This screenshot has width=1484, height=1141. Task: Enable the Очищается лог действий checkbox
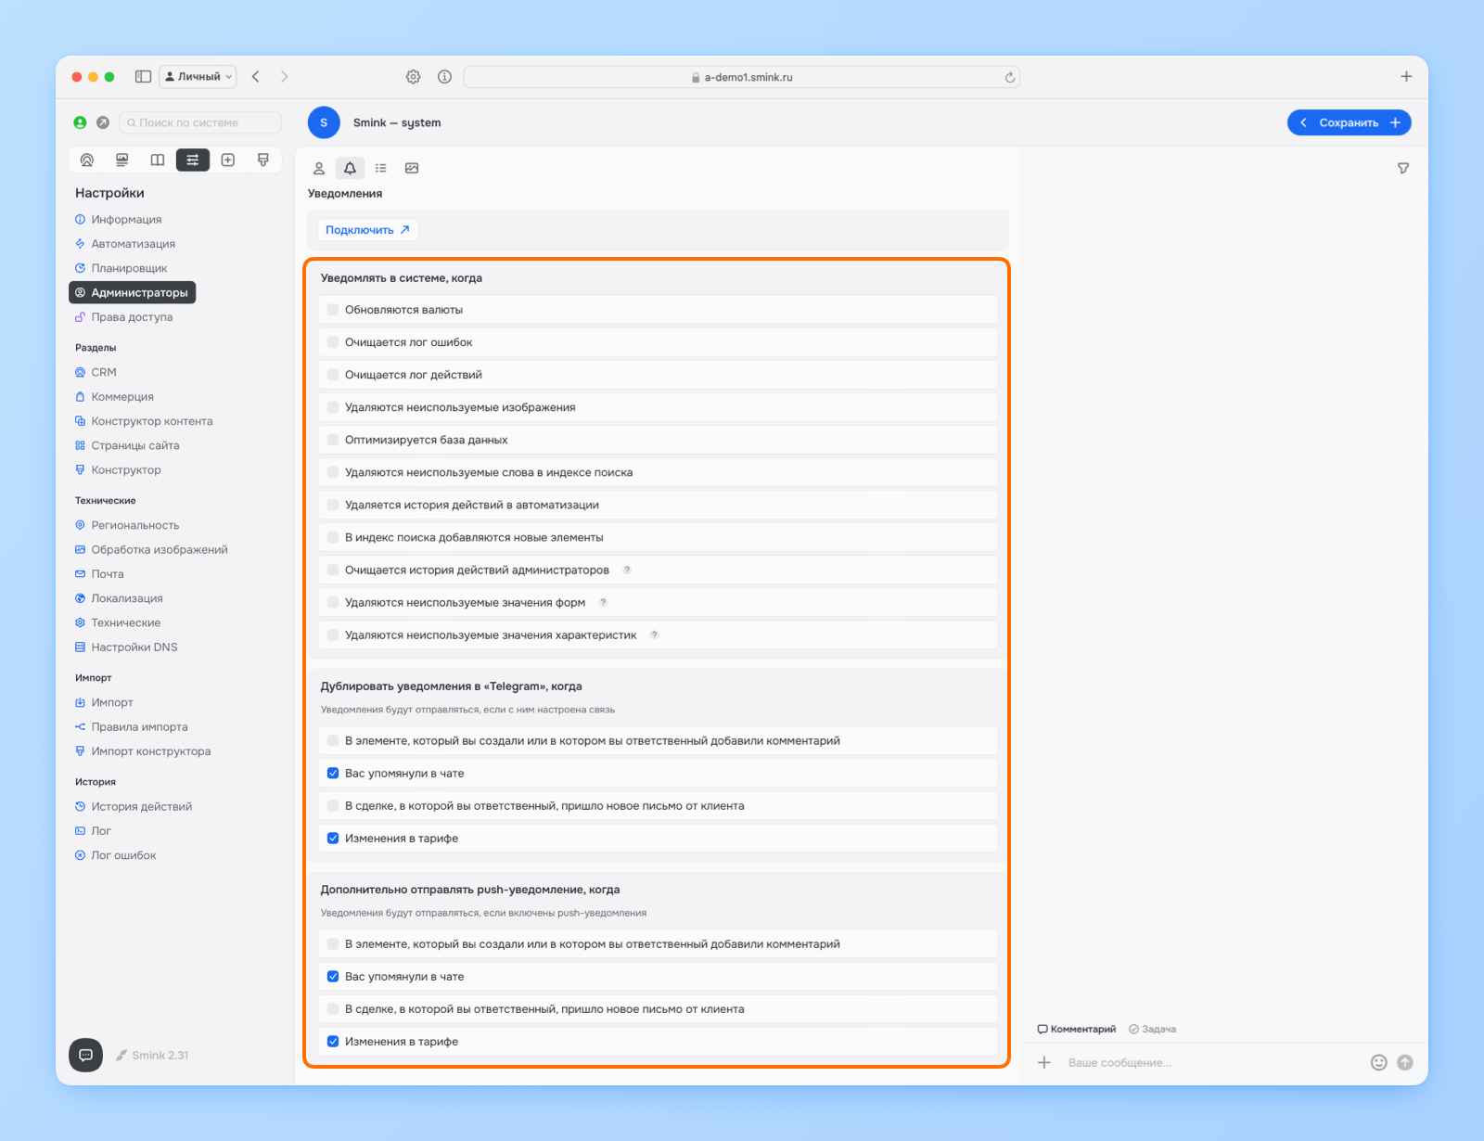point(333,375)
